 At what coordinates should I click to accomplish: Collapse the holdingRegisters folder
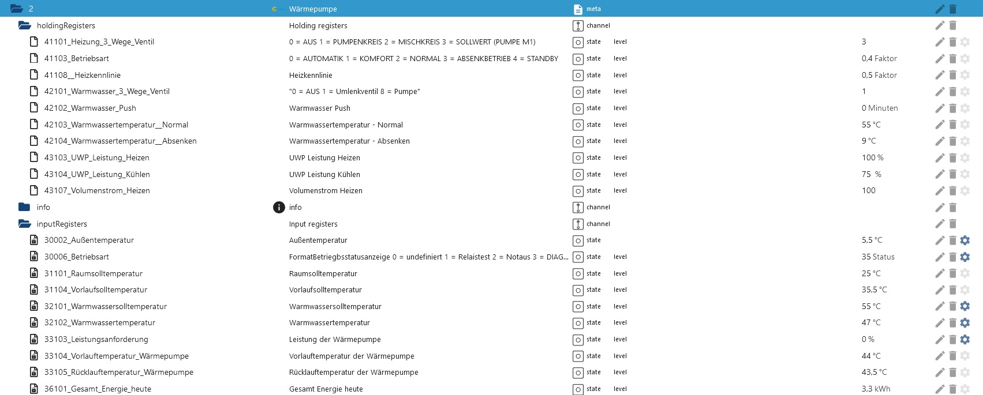[24, 25]
